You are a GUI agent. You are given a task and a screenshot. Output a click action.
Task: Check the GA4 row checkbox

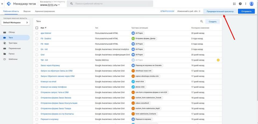(x=37, y=55)
